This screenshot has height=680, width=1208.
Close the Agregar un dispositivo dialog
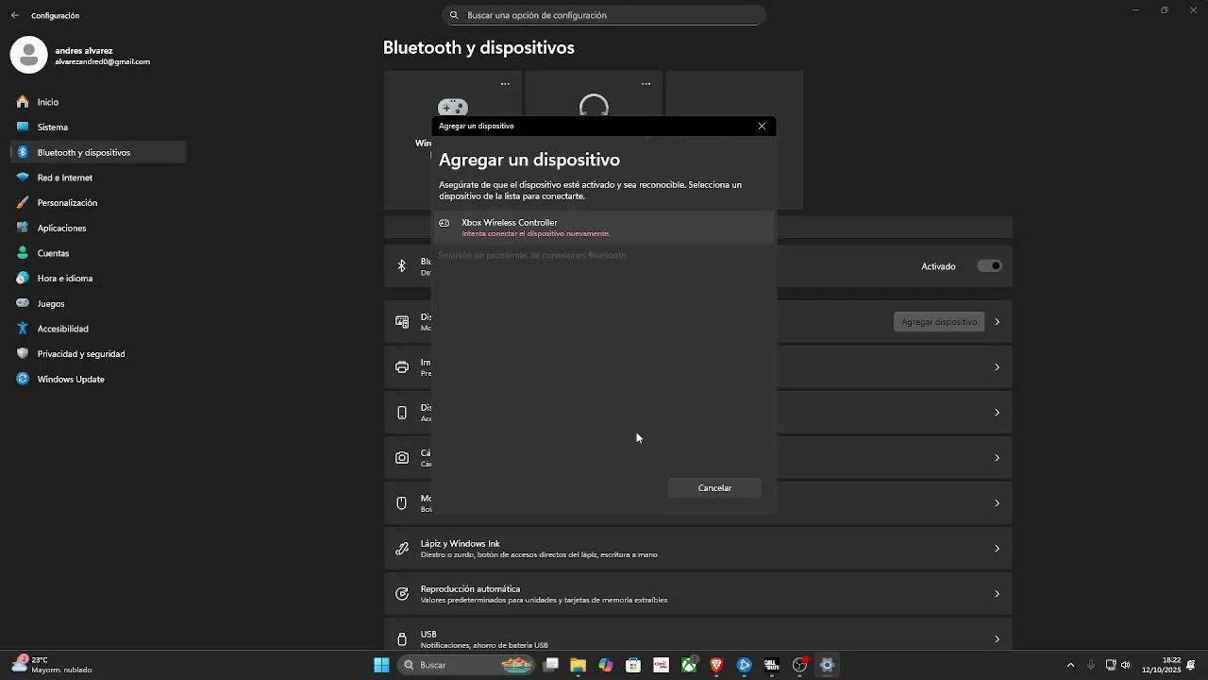point(762,126)
